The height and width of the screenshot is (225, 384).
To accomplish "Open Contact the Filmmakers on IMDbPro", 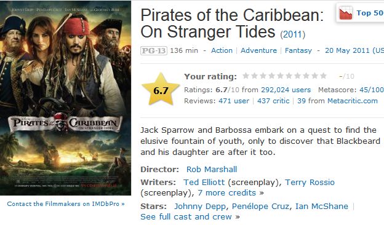I will 66,204.
